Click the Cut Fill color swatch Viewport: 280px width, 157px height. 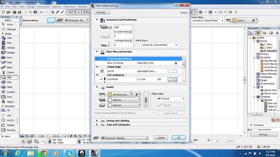[x=172, y=71]
